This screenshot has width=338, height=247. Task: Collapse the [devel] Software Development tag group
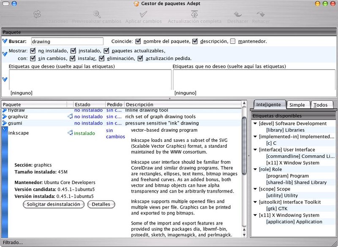point(255,124)
